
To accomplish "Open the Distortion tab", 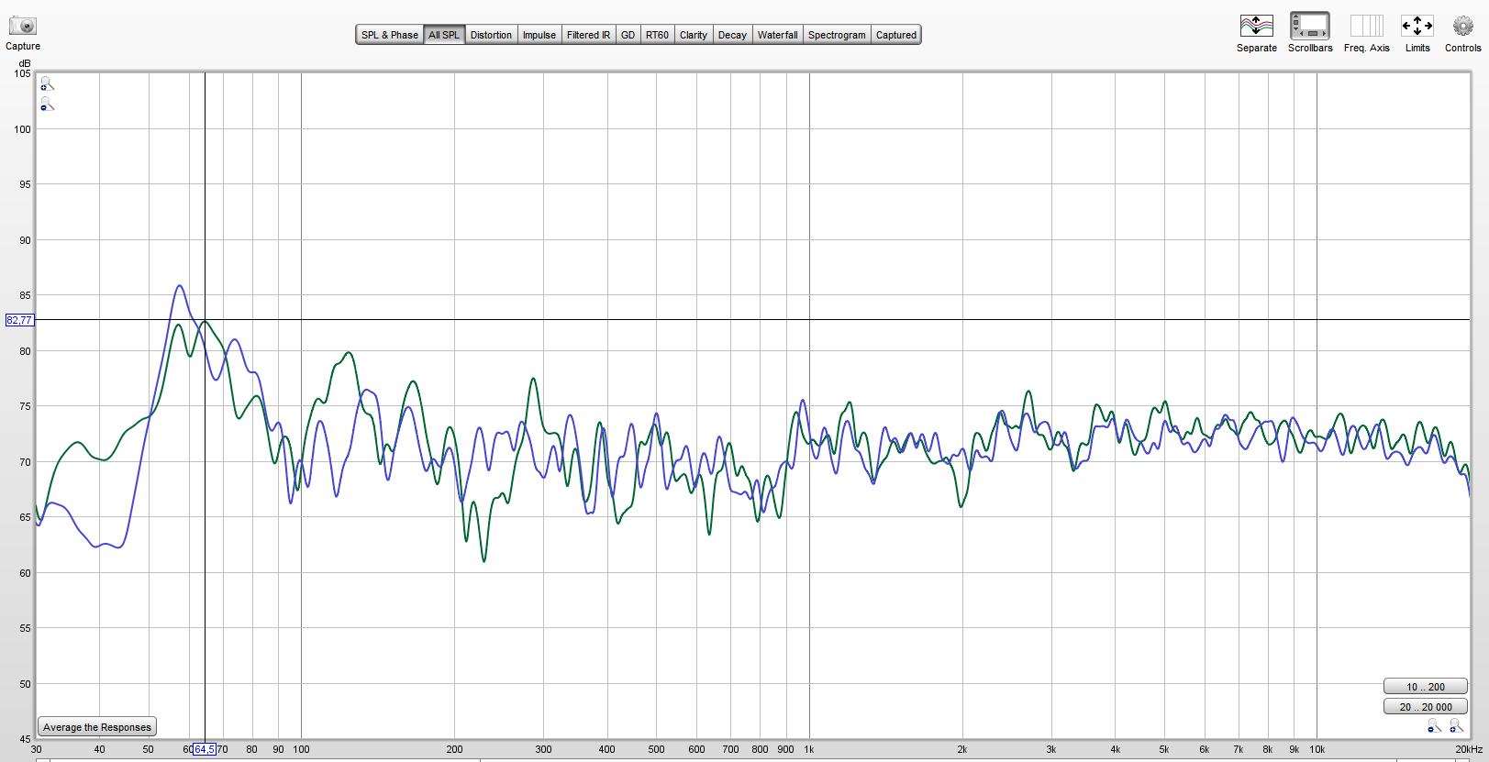I will coord(491,35).
